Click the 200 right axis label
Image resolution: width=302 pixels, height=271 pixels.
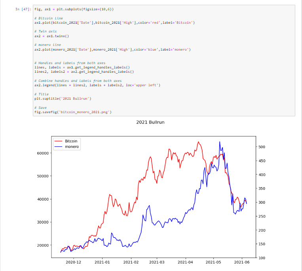262,230
